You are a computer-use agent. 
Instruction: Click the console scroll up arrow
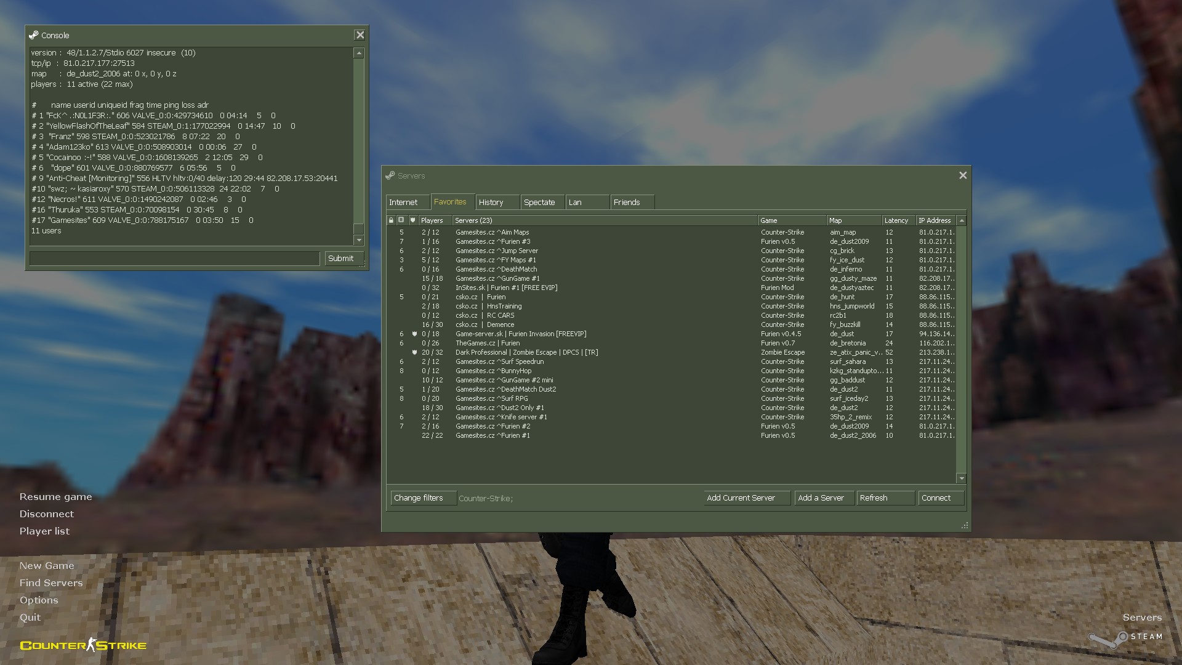coord(359,54)
